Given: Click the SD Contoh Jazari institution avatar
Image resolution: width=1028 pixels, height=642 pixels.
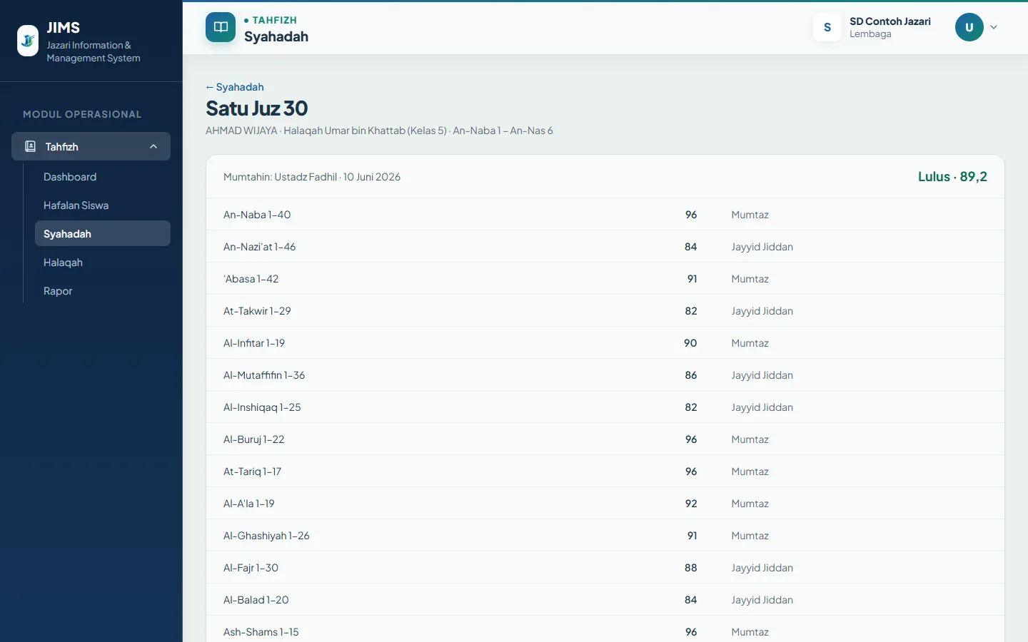Looking at the screenshot, I should (x=827, y=28).
